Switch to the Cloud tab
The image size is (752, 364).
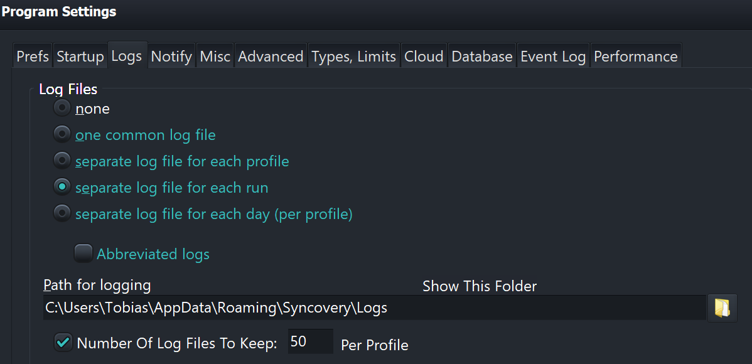424,56
